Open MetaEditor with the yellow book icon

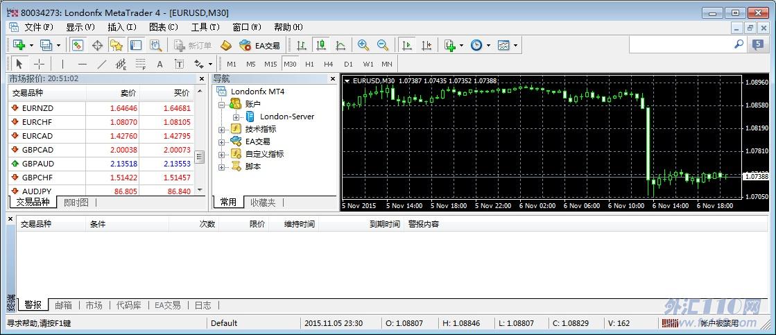[225, 46]
